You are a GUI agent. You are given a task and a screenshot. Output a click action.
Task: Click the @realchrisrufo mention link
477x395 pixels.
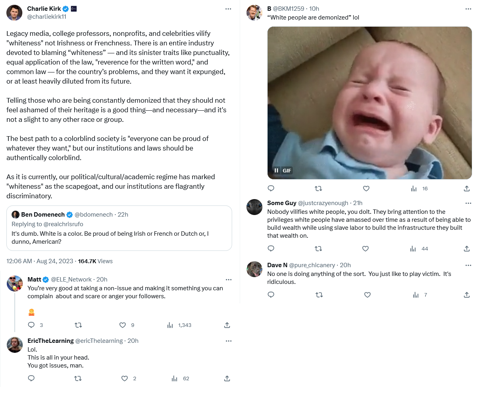64,224
